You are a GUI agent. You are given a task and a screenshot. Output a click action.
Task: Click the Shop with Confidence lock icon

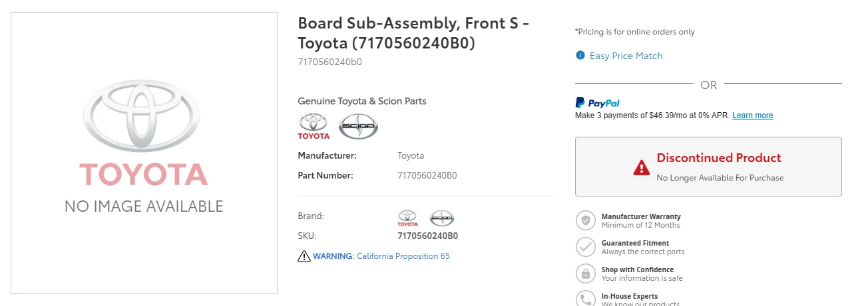(585, 273)
